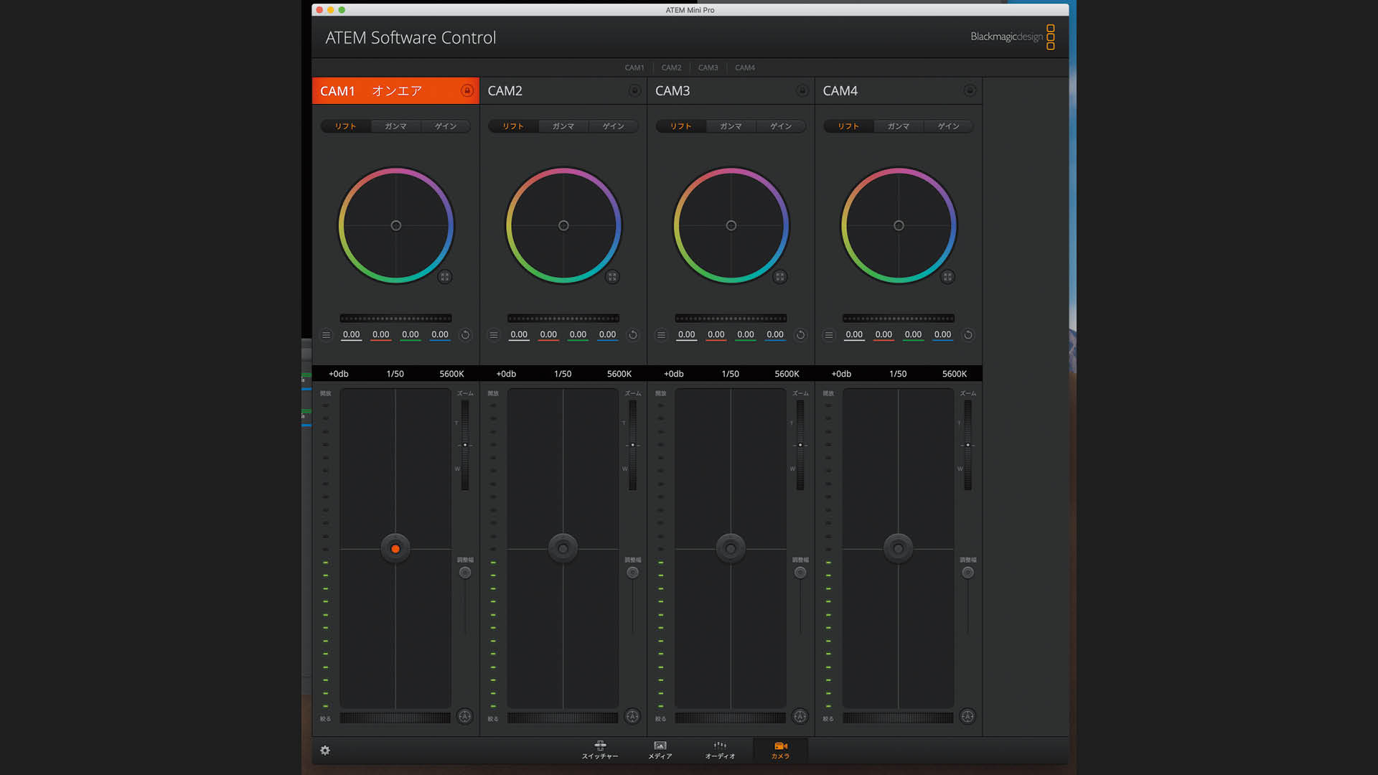Image resolution: width=1378 pixels, height=775 pixels.
Task: Open the CAM1 color settings menu icon
Action: 326,335
